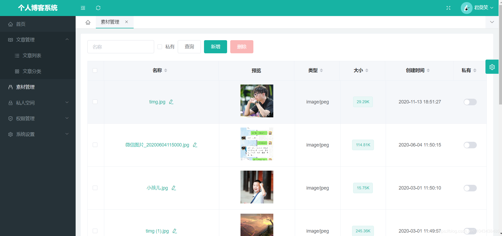Click the 权限管理 shield icon
Image resolution: width=502 pixels, height=236 pixels.
(x=11, y=119)
